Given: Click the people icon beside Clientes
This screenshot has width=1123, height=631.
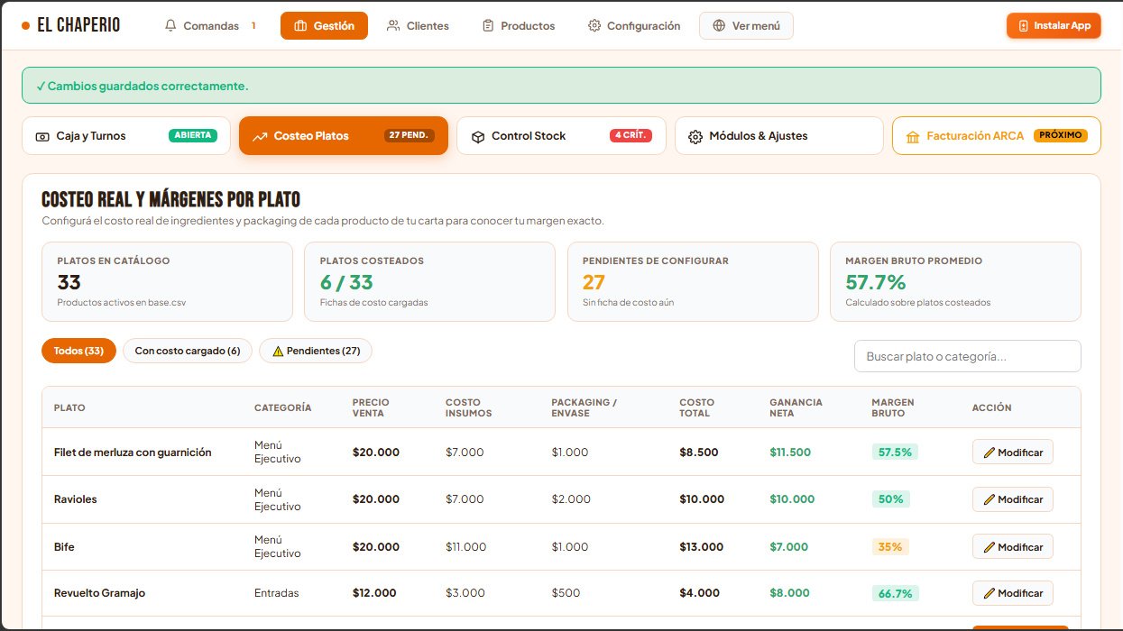Looking at the screenshot, I should pyautogui.click(x=393, y=26).
